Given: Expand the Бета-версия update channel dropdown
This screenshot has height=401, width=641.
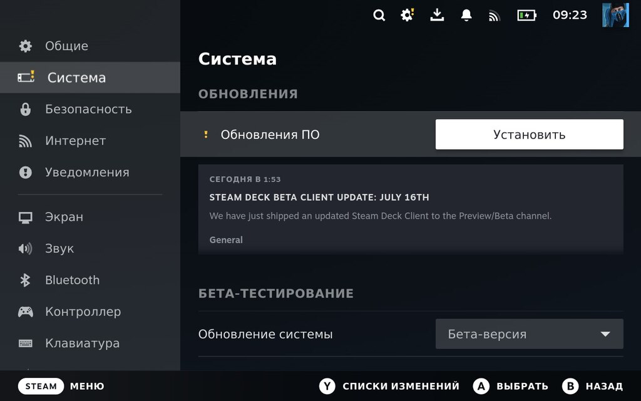Looking at the screenshot, I should (530, 334).
